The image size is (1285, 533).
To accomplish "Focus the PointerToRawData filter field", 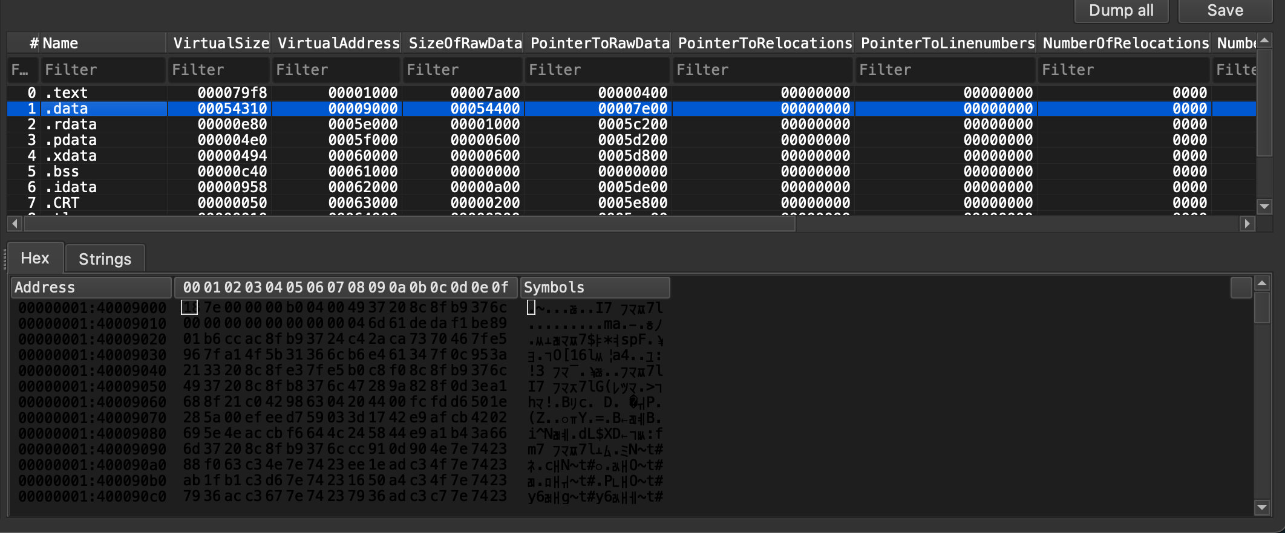I will tap(598, 70).
